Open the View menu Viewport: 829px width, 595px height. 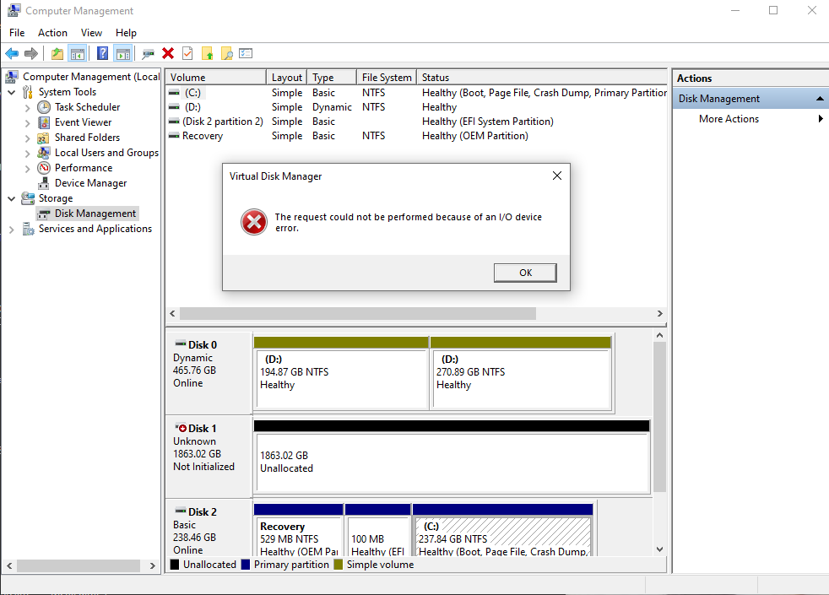(x=91, y=33)
